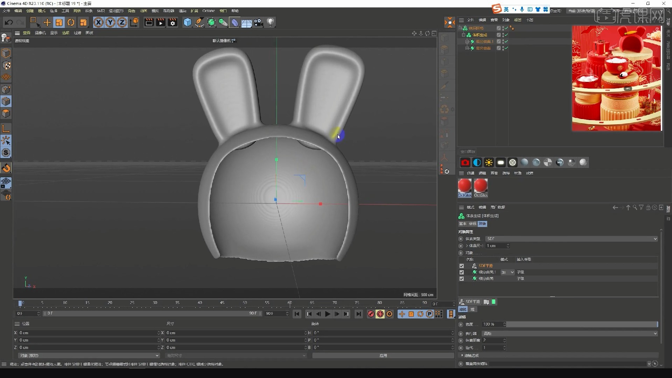Image resolution: width=672 pixels, height=378 pixels.
Task: Toggle the X axis lock
Action: click(99, 23)
